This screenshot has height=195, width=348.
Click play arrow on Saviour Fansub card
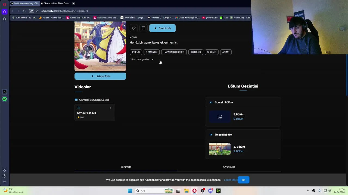pos(111,108)
